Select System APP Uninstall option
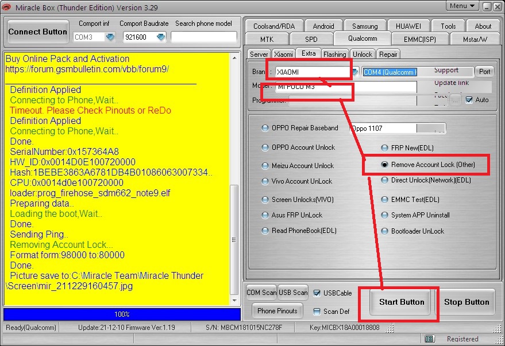This screenshot has height=346, width=505. 384,215
